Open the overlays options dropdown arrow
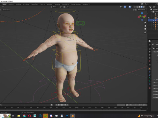The height and width of the screenshot is (118, 158). 132,7
